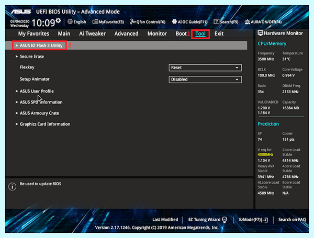Viewport: 314px width, 238px height.
Task: Click the EzMode exit arrow icon
Action: pos(265,220)
